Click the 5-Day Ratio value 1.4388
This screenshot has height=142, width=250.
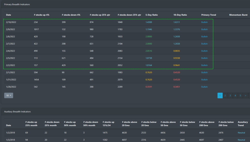coord(149,22)
